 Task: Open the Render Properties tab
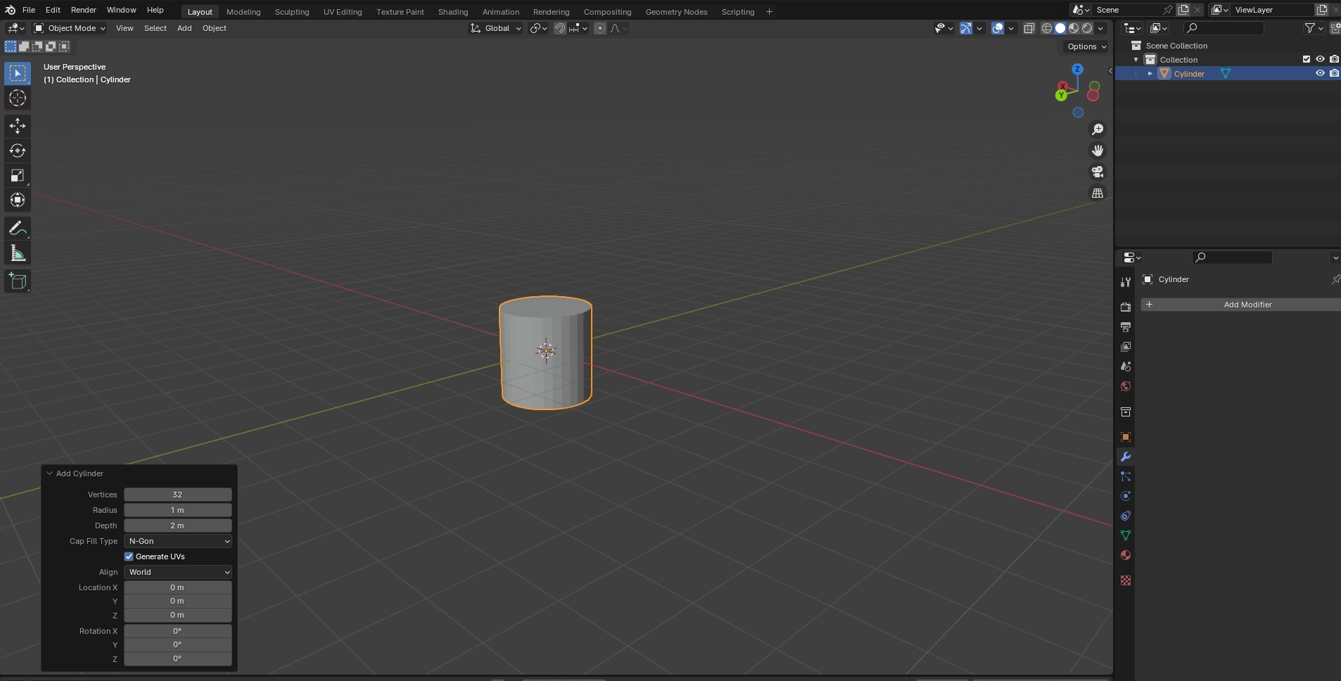coord(1126,307)
